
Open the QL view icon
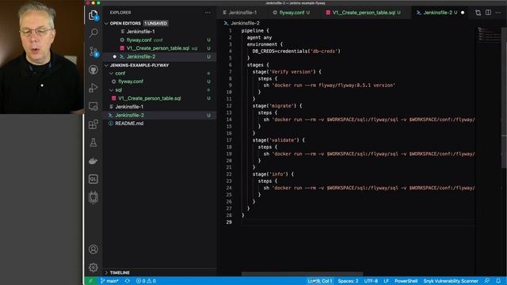(93, 179)
